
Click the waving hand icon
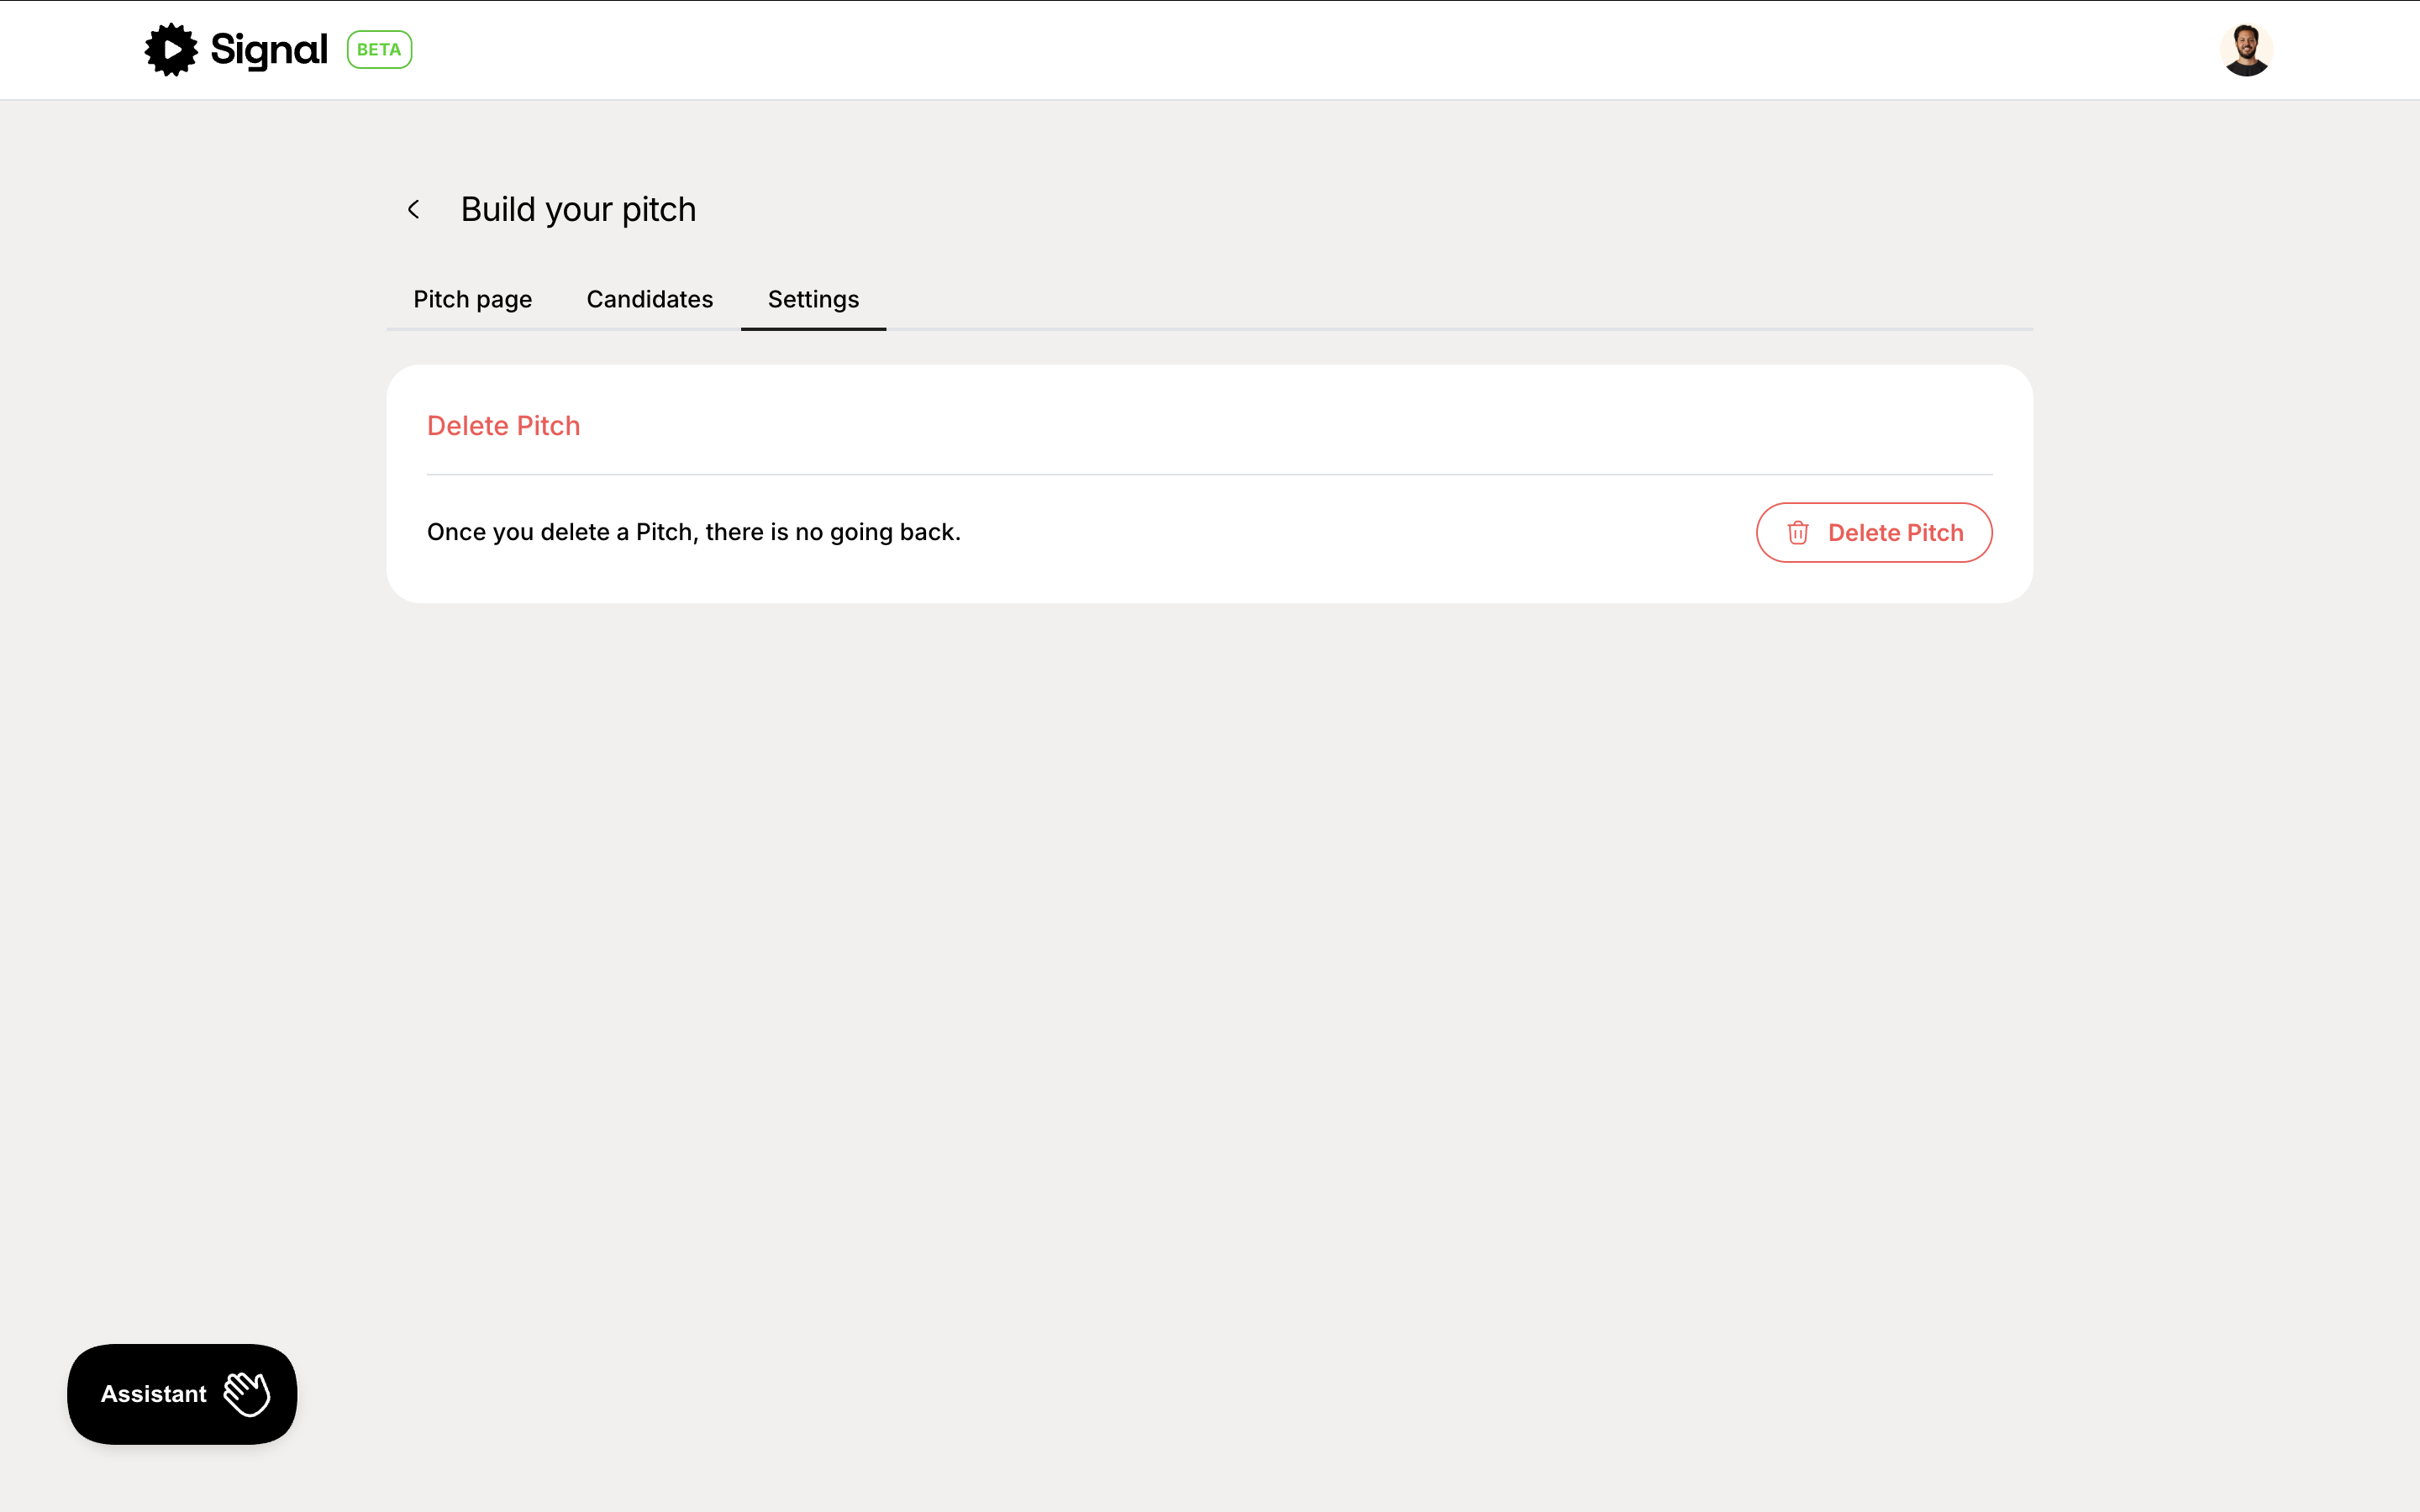(247, 1394)
